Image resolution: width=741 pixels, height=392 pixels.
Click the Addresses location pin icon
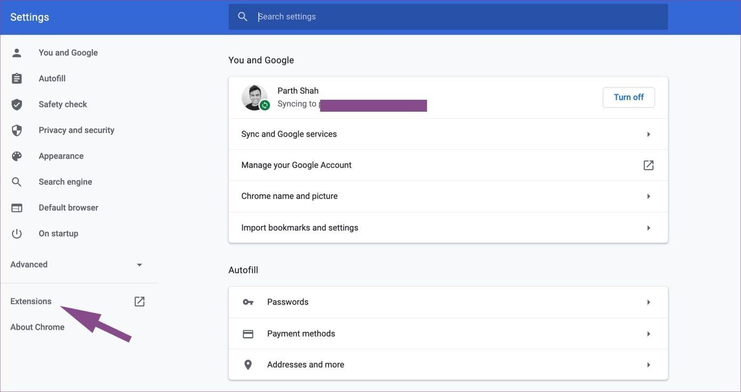248,365
